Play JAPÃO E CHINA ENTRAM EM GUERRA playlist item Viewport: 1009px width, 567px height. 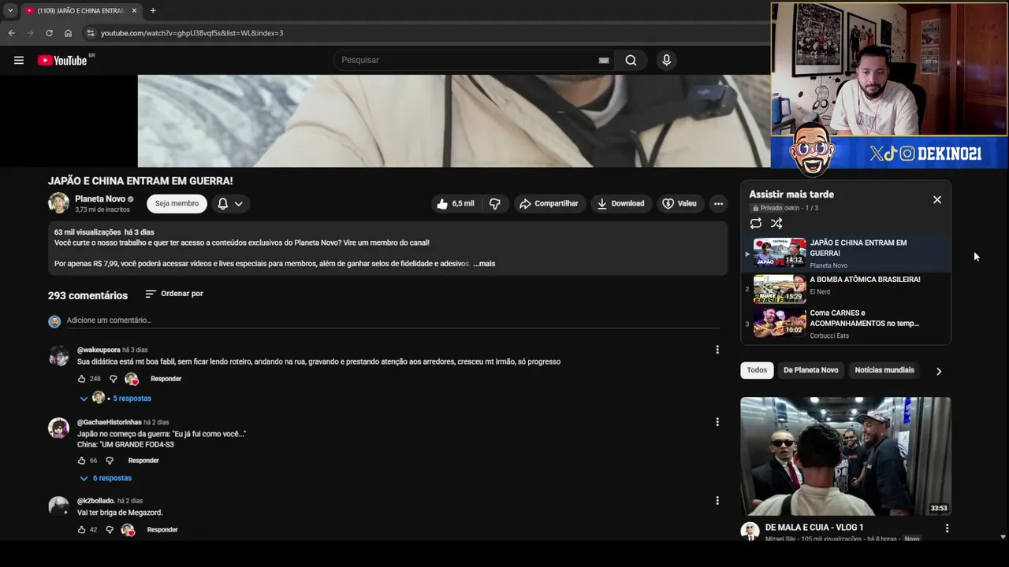pos(846,254)
